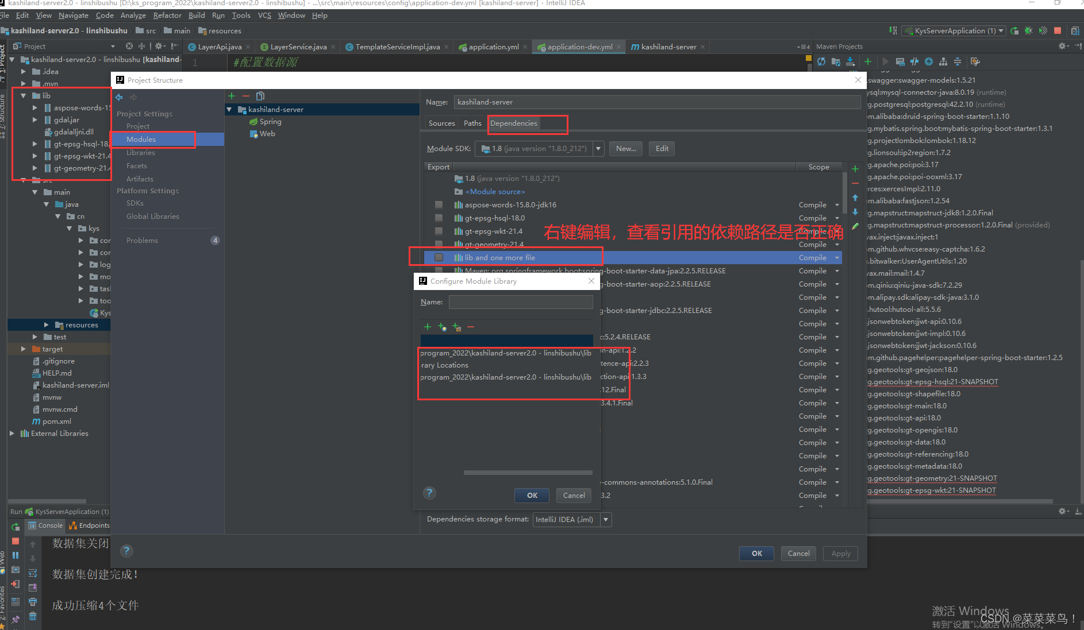Switch to Endpoints tab in Run panel
Screen dimensions: 1084x630
[90, 525]
